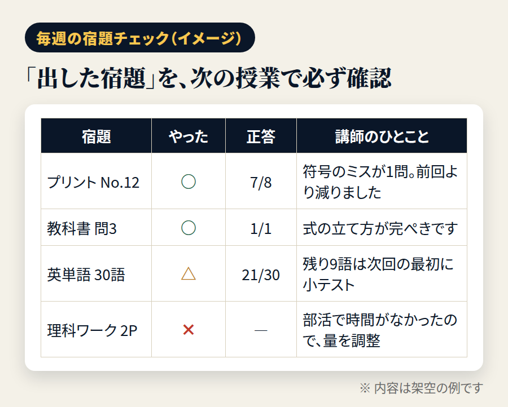Click the やった column header
Image resolution: width=508 pixels, height=407 pixels.
tap(189, 135)
